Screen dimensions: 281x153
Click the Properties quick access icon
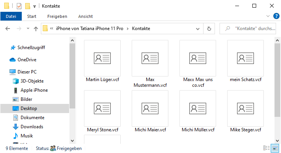(19, 6)
